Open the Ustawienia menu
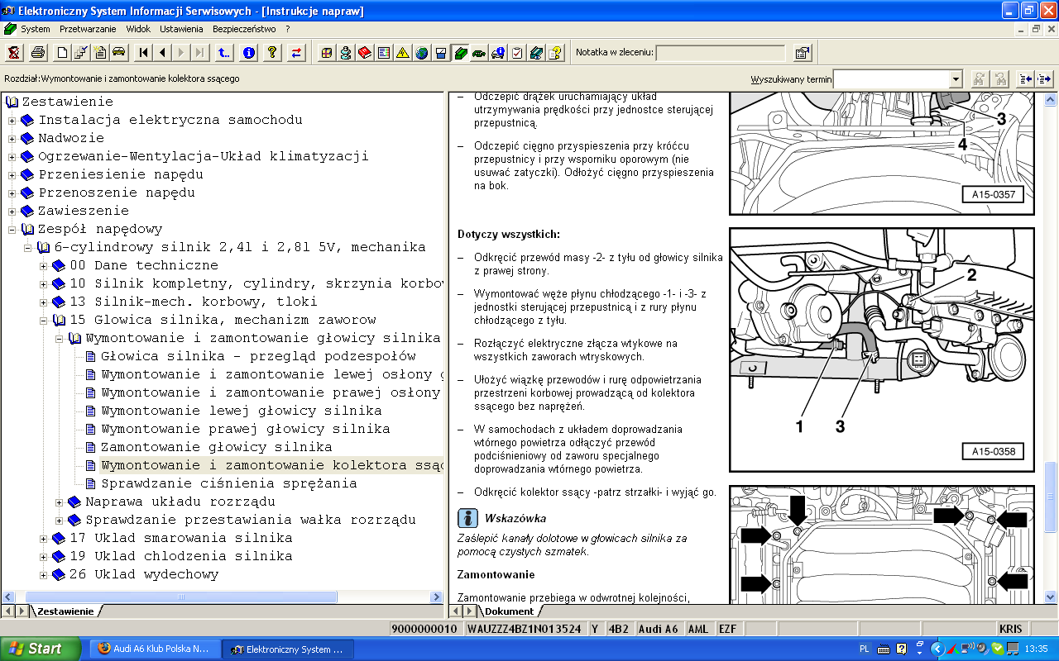This screenshot has width=1059, height=661. pyautogui.click(x=181, y=28)
